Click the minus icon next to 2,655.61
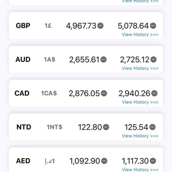The image size is (172, 172). tap(104, 59)
